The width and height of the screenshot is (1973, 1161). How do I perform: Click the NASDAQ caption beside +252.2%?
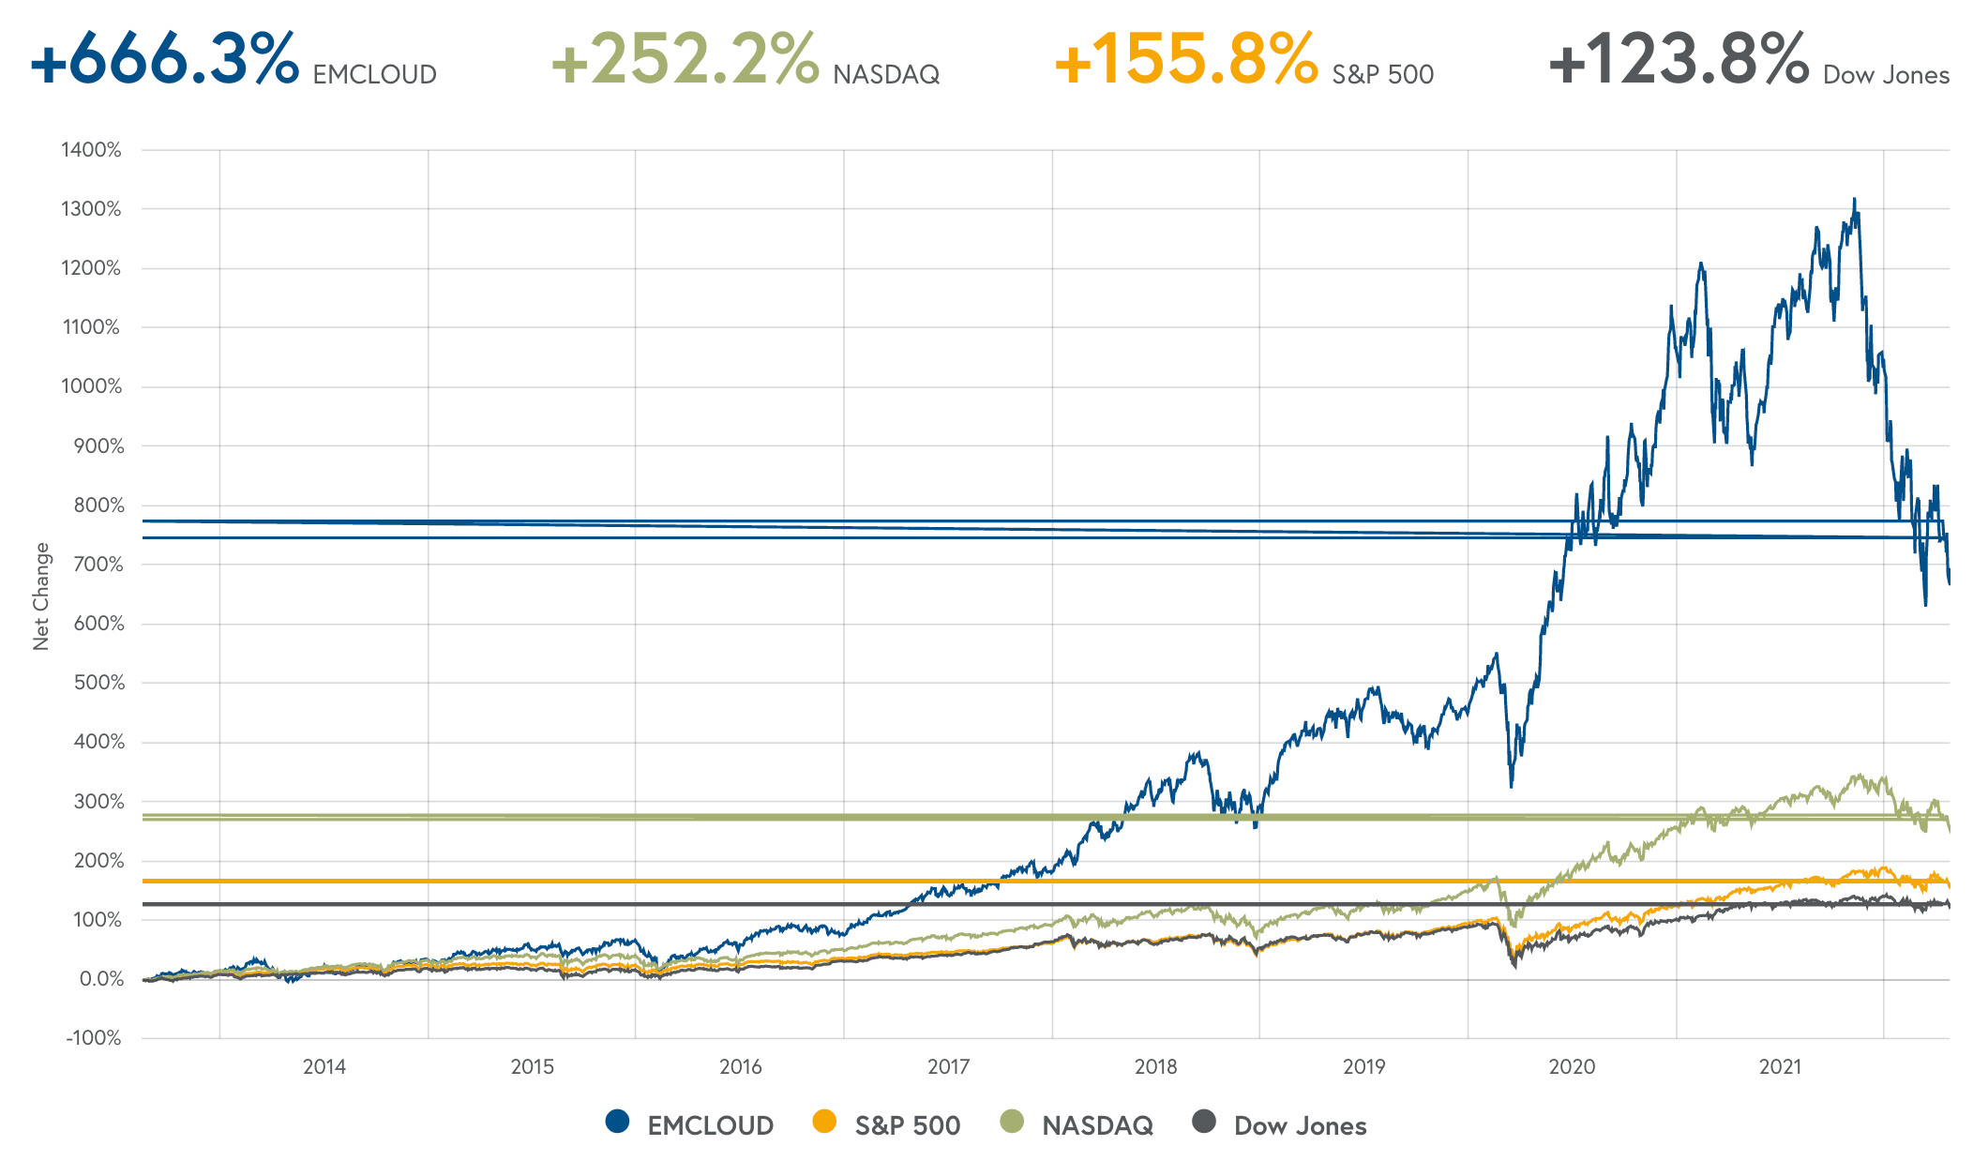(887, 75)
